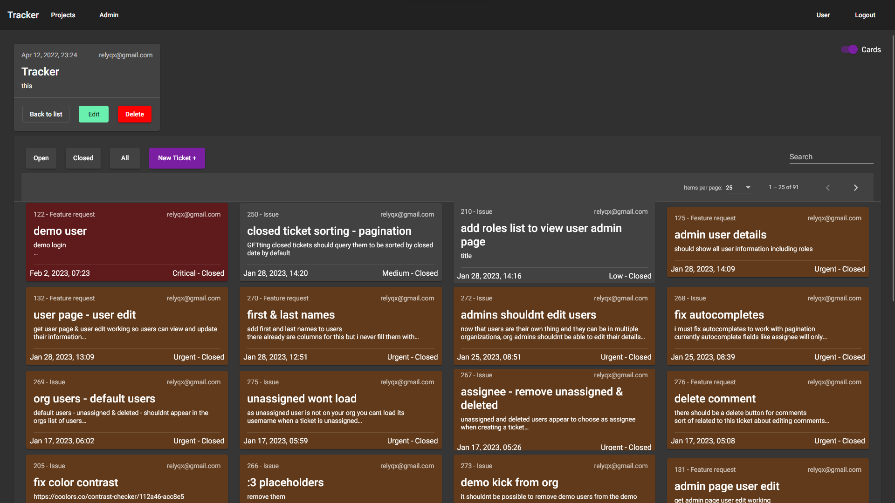
Task: Go to next page of tickets
Action: (855, 188)
